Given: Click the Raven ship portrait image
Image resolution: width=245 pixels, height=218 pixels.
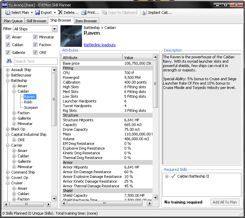Looking at the screenshot, I should [x=71, y=36].
